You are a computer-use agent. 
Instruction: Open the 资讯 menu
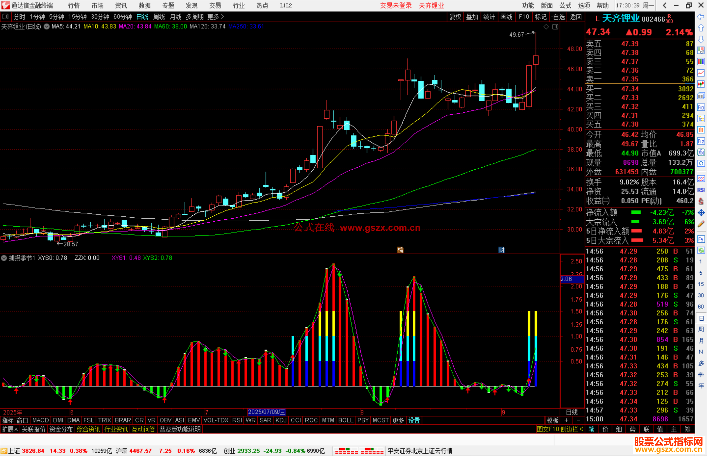coord(121,6)
